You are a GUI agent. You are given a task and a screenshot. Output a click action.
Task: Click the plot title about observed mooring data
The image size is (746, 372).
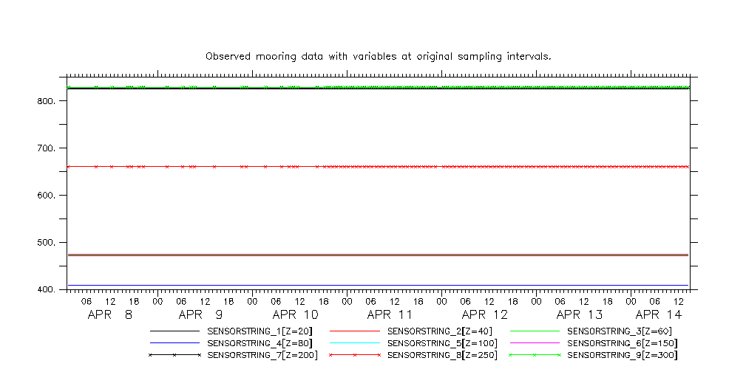click(378, 56)
